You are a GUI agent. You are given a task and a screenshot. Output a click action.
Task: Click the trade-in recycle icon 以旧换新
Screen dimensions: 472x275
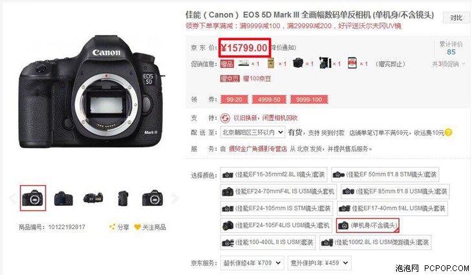225,118
